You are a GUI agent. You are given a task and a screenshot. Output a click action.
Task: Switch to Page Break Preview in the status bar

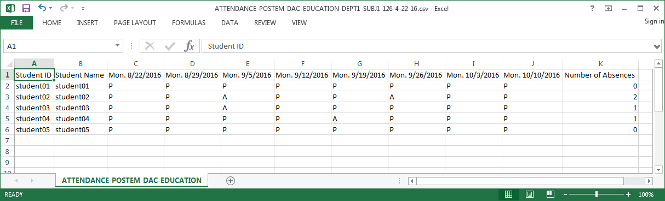tap(550, 194)
